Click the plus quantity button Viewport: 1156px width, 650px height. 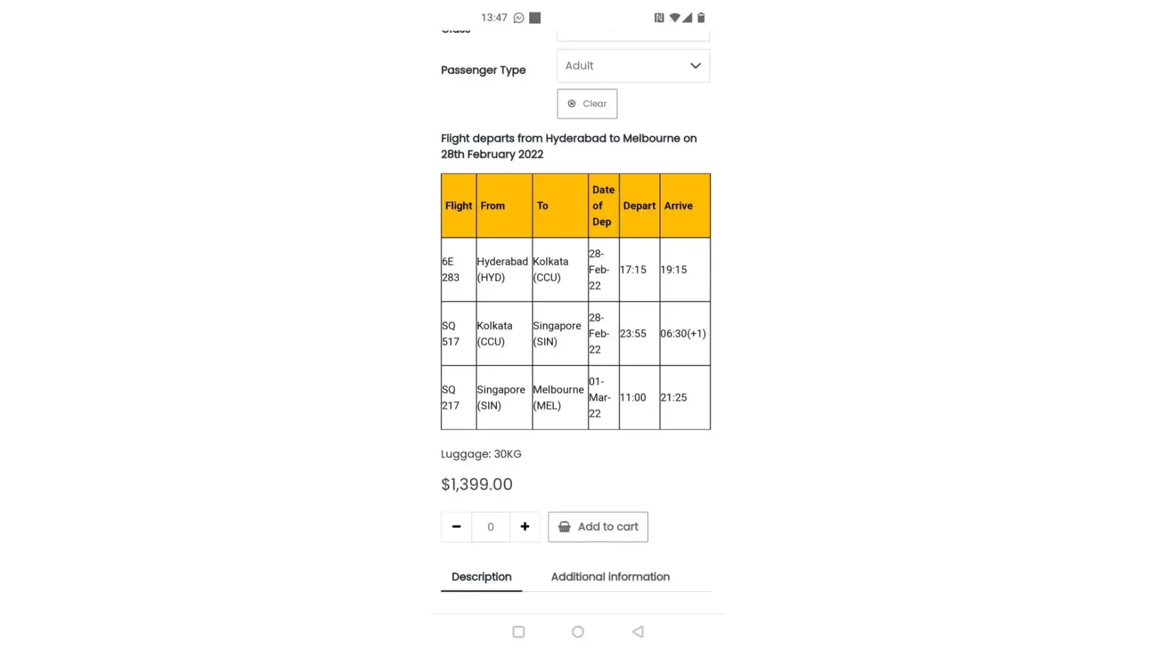525,526
